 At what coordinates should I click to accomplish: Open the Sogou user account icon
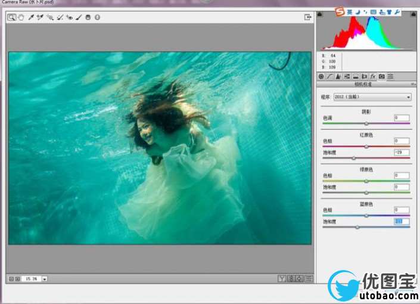pyautogui.click(x=382, y=12)
